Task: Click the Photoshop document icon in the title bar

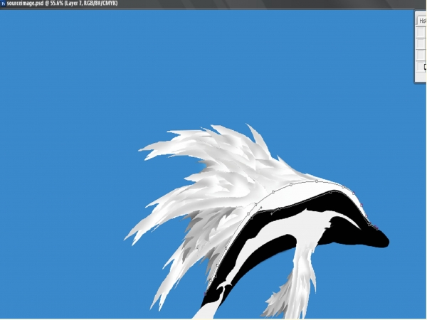Action: (x=3, y=4)
